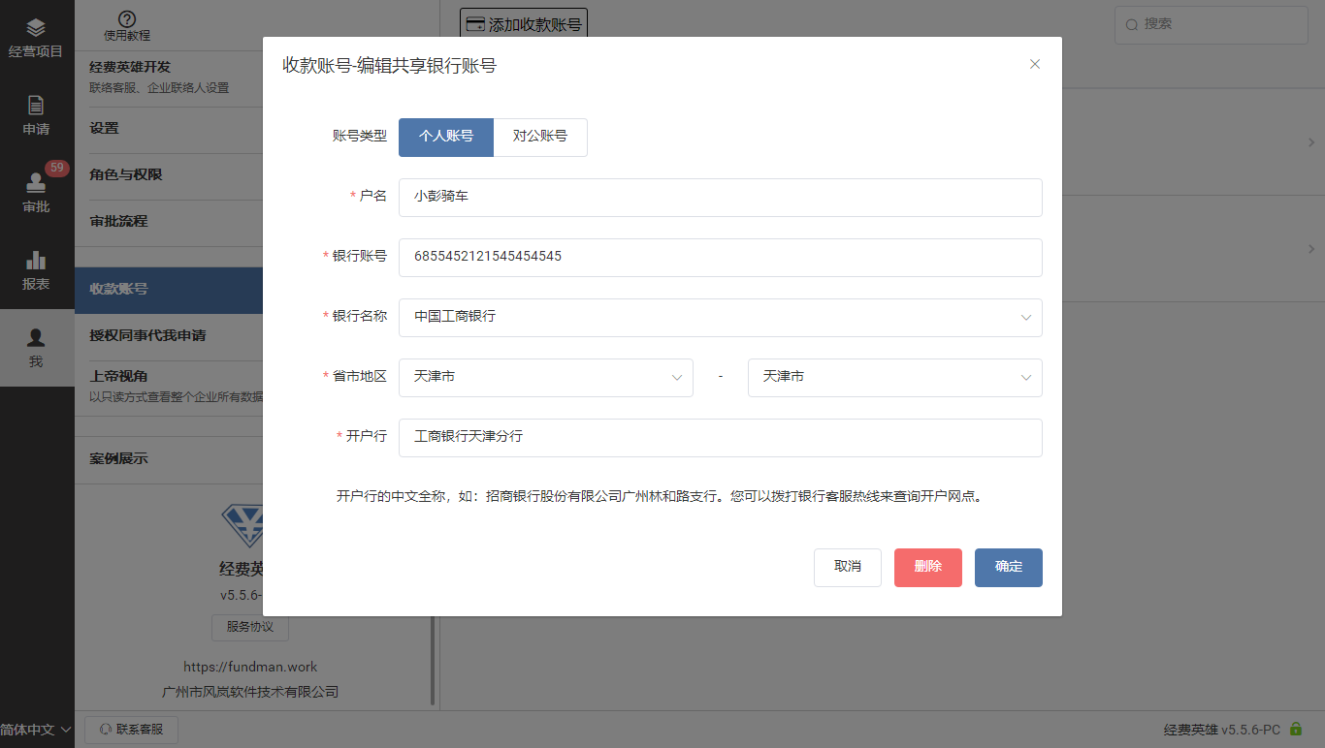Close the edit bank account dialog

(x=1034, y=64)
